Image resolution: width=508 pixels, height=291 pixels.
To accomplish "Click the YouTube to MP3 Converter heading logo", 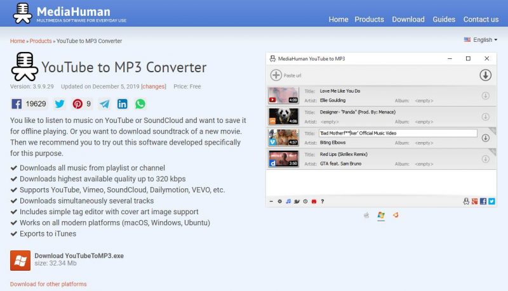I will coord(25,67).
